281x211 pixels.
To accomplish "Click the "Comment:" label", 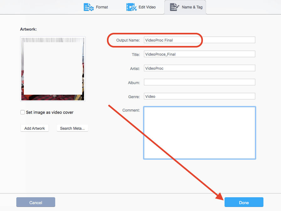I will 131,110.
